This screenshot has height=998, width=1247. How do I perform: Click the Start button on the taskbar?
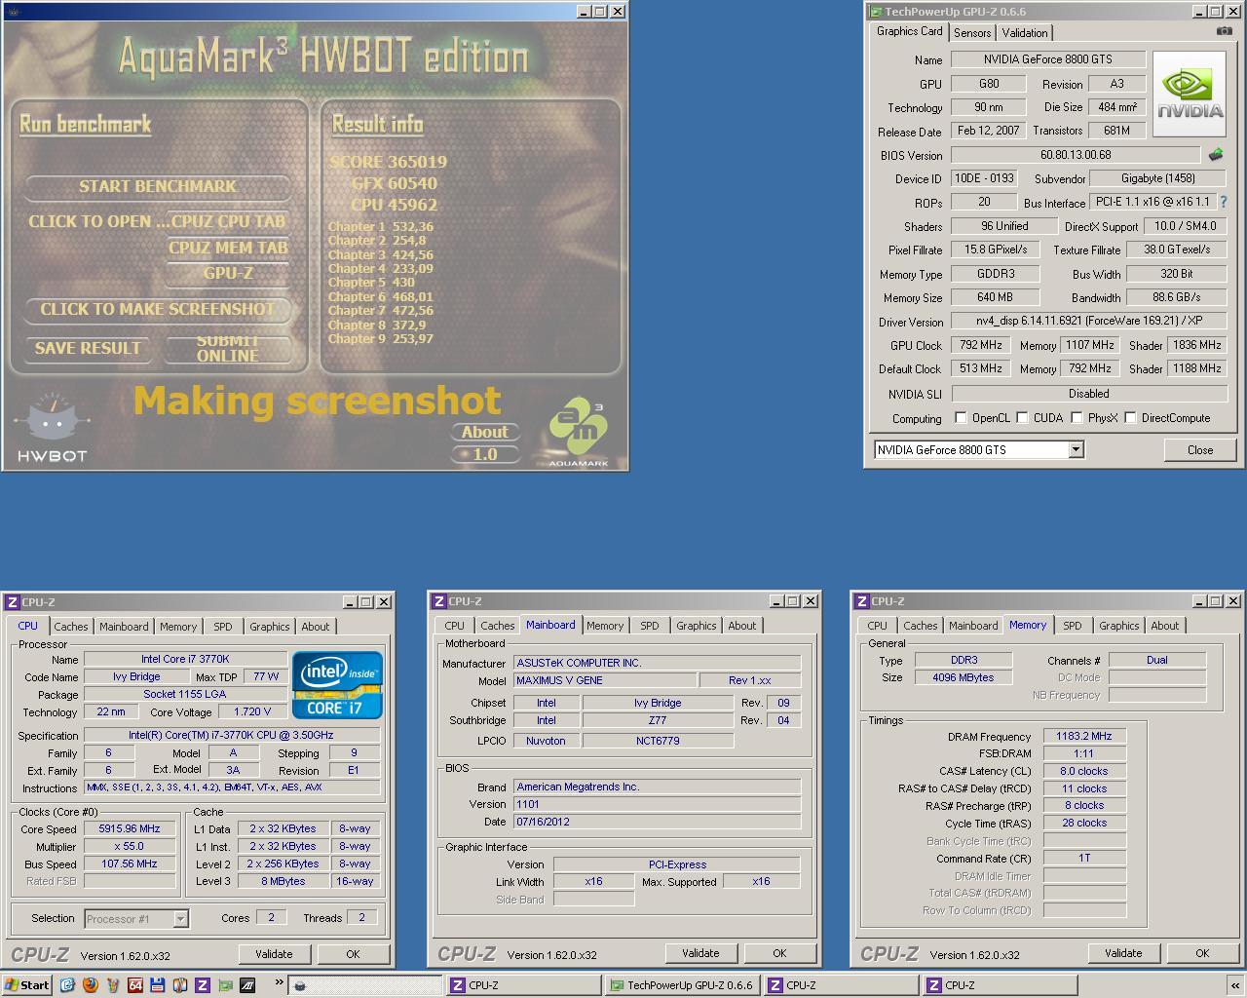point(27,985)
